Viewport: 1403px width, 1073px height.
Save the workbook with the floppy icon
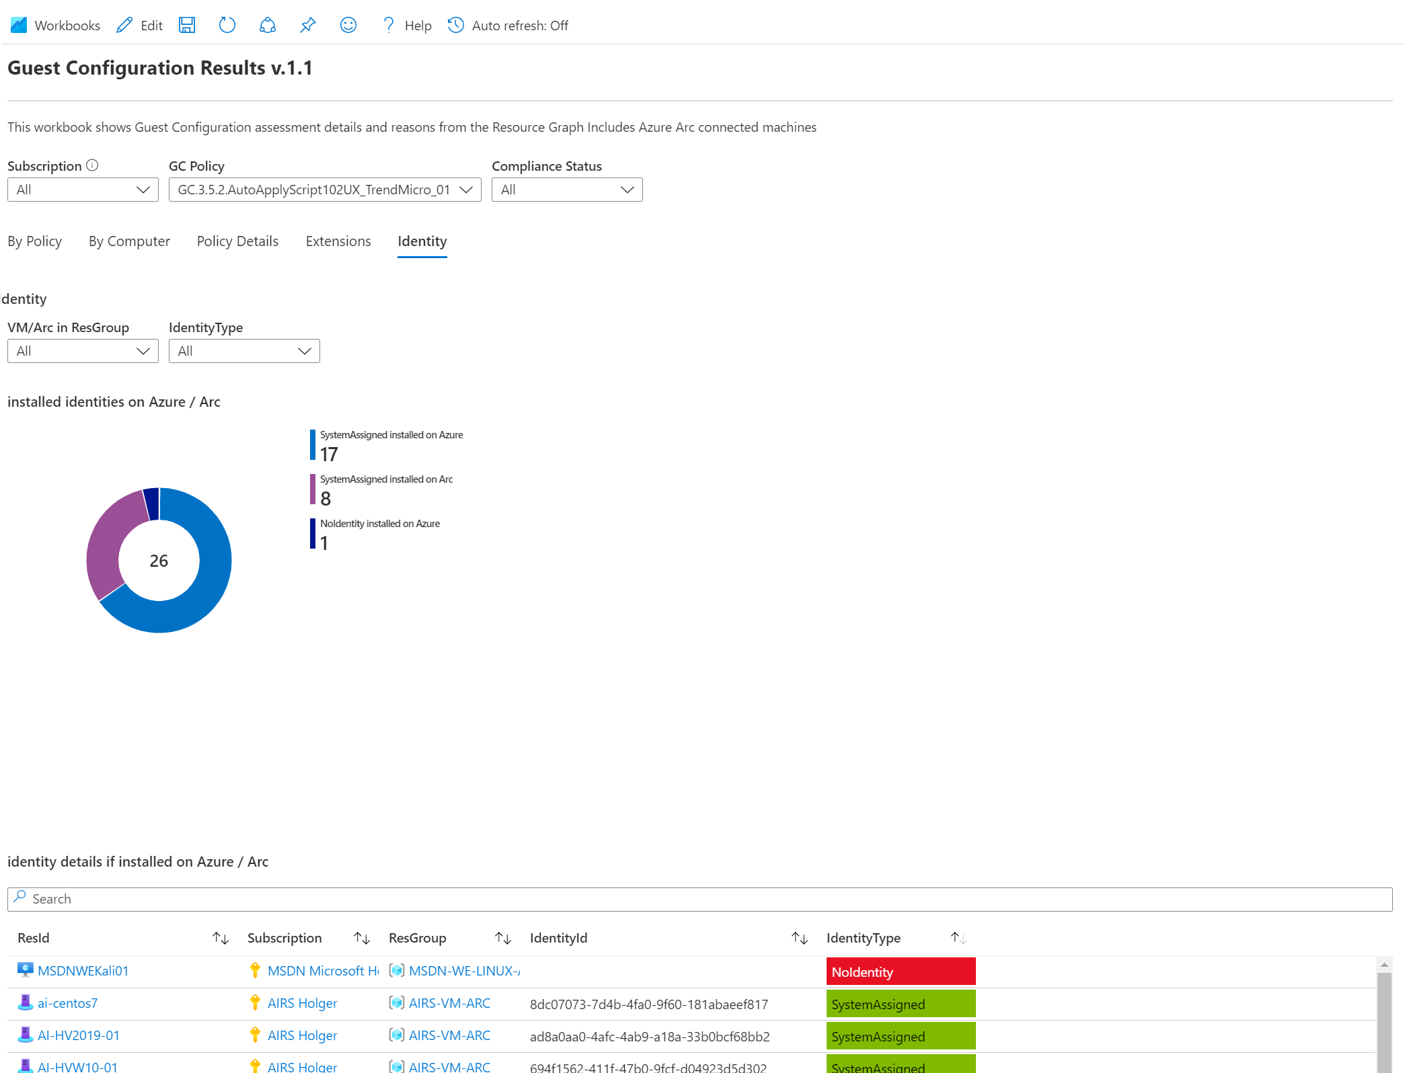click(187, 26)
